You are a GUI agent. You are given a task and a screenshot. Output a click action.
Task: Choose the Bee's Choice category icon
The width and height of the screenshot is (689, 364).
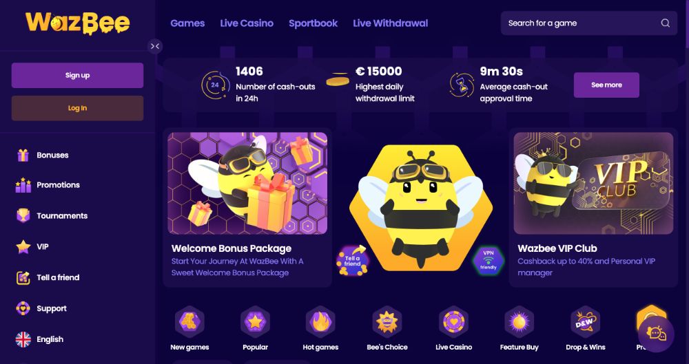point(387,322)
